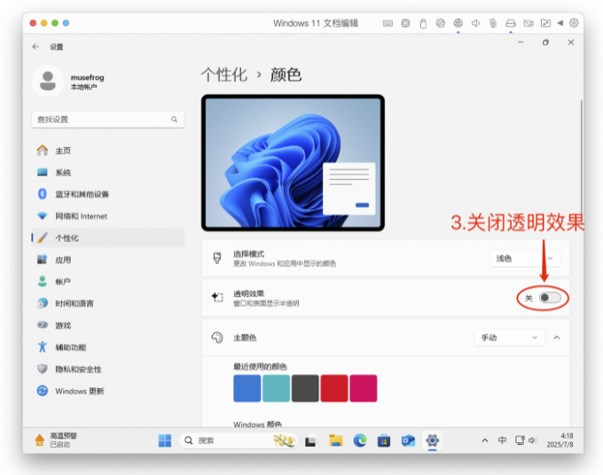
Task: Click the volume icon in system tray
Action: coord(532,440)
